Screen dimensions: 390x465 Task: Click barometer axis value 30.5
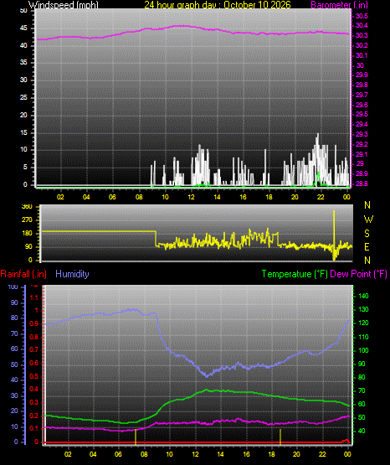coord(362,16)
